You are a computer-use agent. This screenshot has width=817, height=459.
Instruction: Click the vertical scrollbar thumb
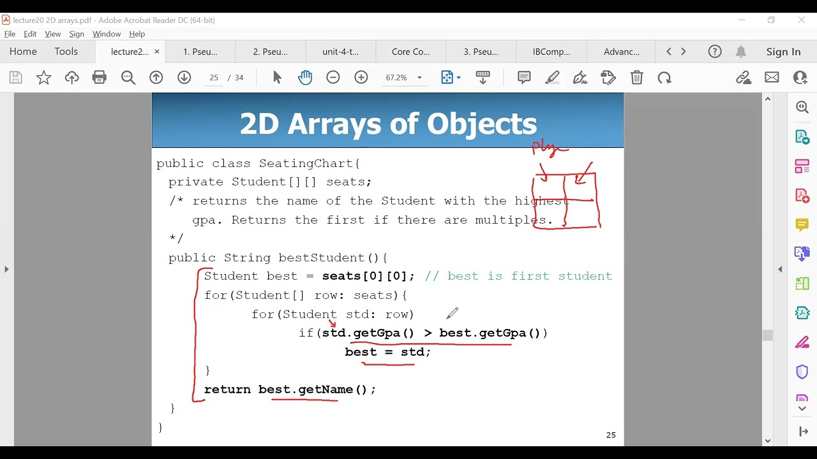[x=767, y=335]
